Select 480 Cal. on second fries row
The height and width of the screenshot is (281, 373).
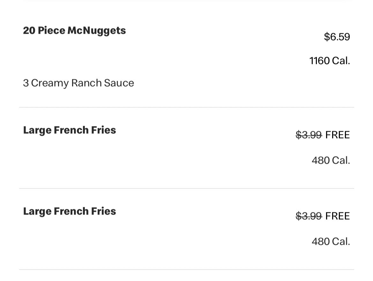pyautogui.click(x=331, y=242)
